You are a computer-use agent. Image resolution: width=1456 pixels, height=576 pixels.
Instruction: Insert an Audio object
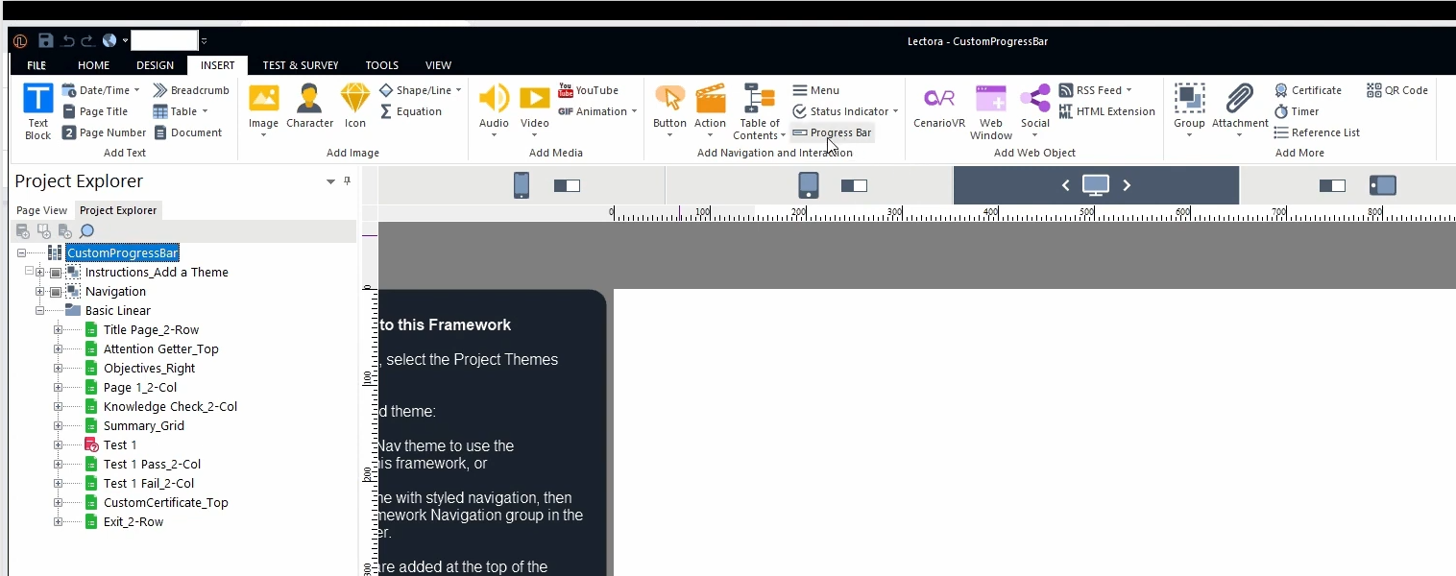click(x=494, y=110)
